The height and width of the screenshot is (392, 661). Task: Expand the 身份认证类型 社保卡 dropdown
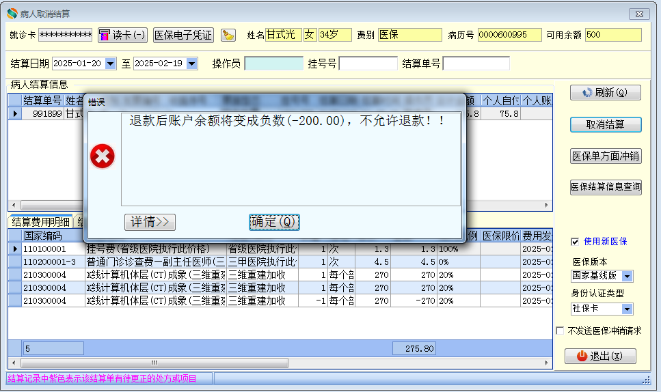(627, 309)
